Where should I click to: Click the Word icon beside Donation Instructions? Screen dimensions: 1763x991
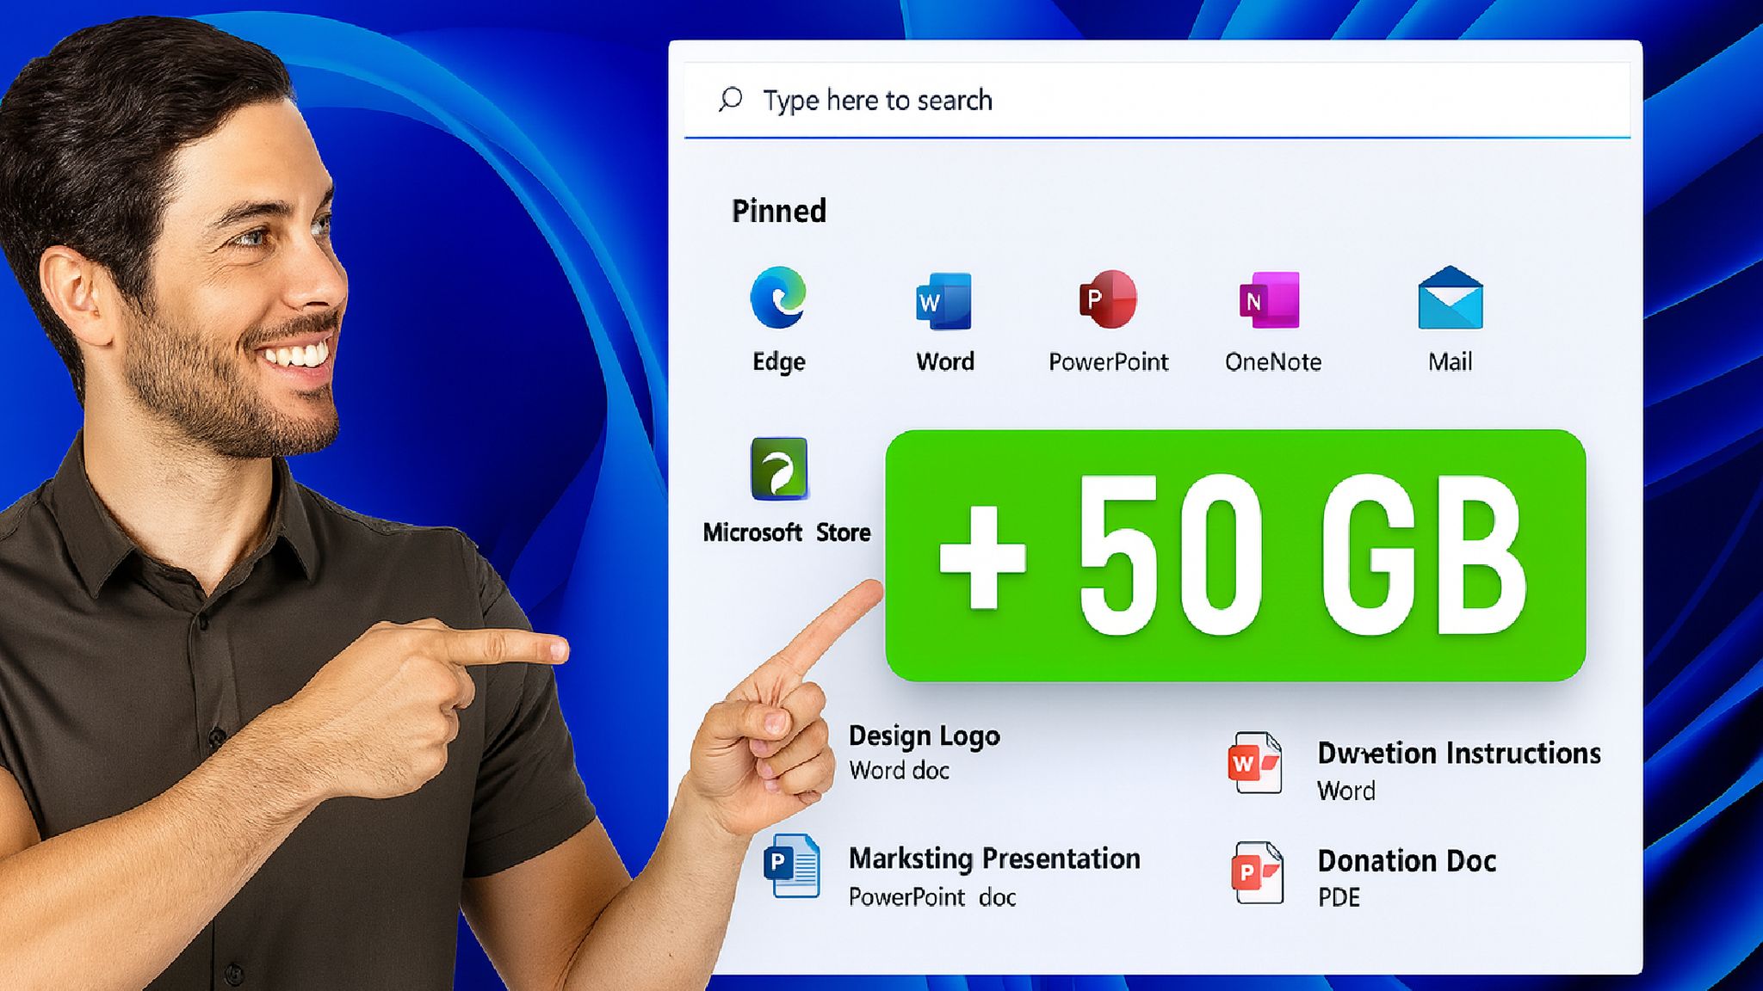pyautogui.click(x=1255, y=761)
